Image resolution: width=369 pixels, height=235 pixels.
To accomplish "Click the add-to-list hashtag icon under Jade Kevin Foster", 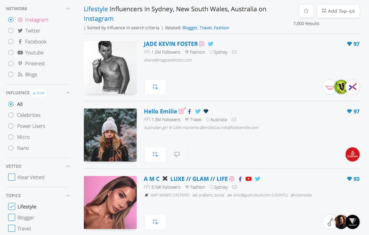I will pos(155,87).
